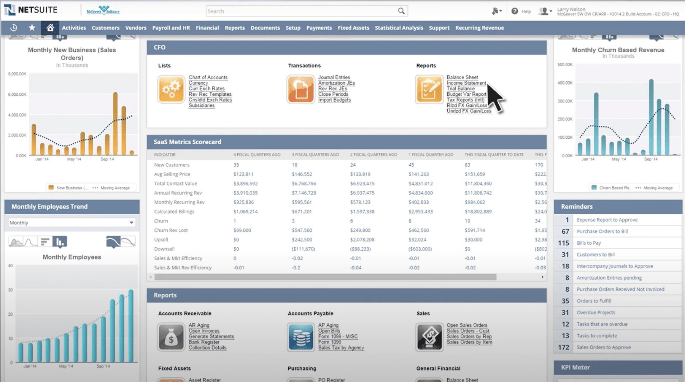685x382 pixels.
Task: Click the checklist icon beside Reports
Action: click(429, 89)
